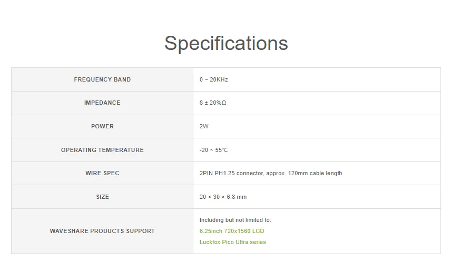The height and width of the screenshot is (263, 451).
Task: Click the IMPEDANCE row label
Action: (x=102, y=103)
